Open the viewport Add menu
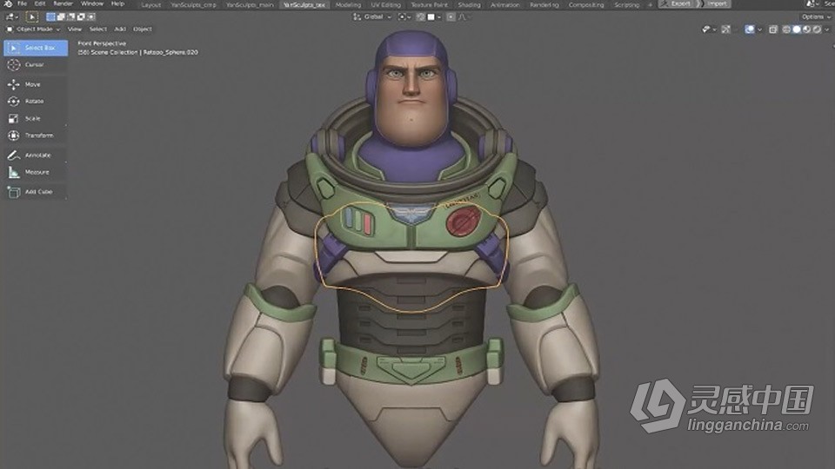Screen dimensions: 835x469 tap(120, 30)
